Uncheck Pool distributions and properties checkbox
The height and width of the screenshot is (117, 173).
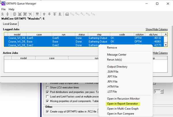click(48, 92)
